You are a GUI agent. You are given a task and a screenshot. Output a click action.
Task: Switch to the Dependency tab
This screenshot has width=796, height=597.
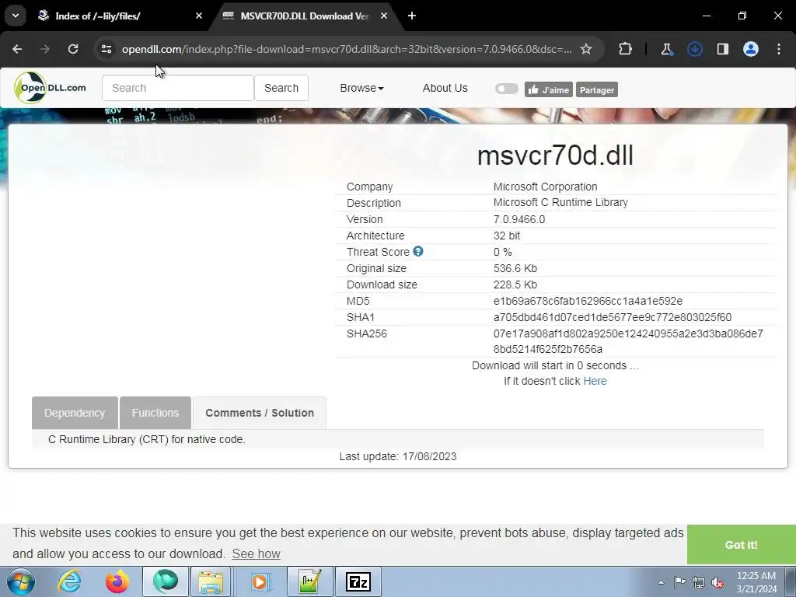(75, 413)
